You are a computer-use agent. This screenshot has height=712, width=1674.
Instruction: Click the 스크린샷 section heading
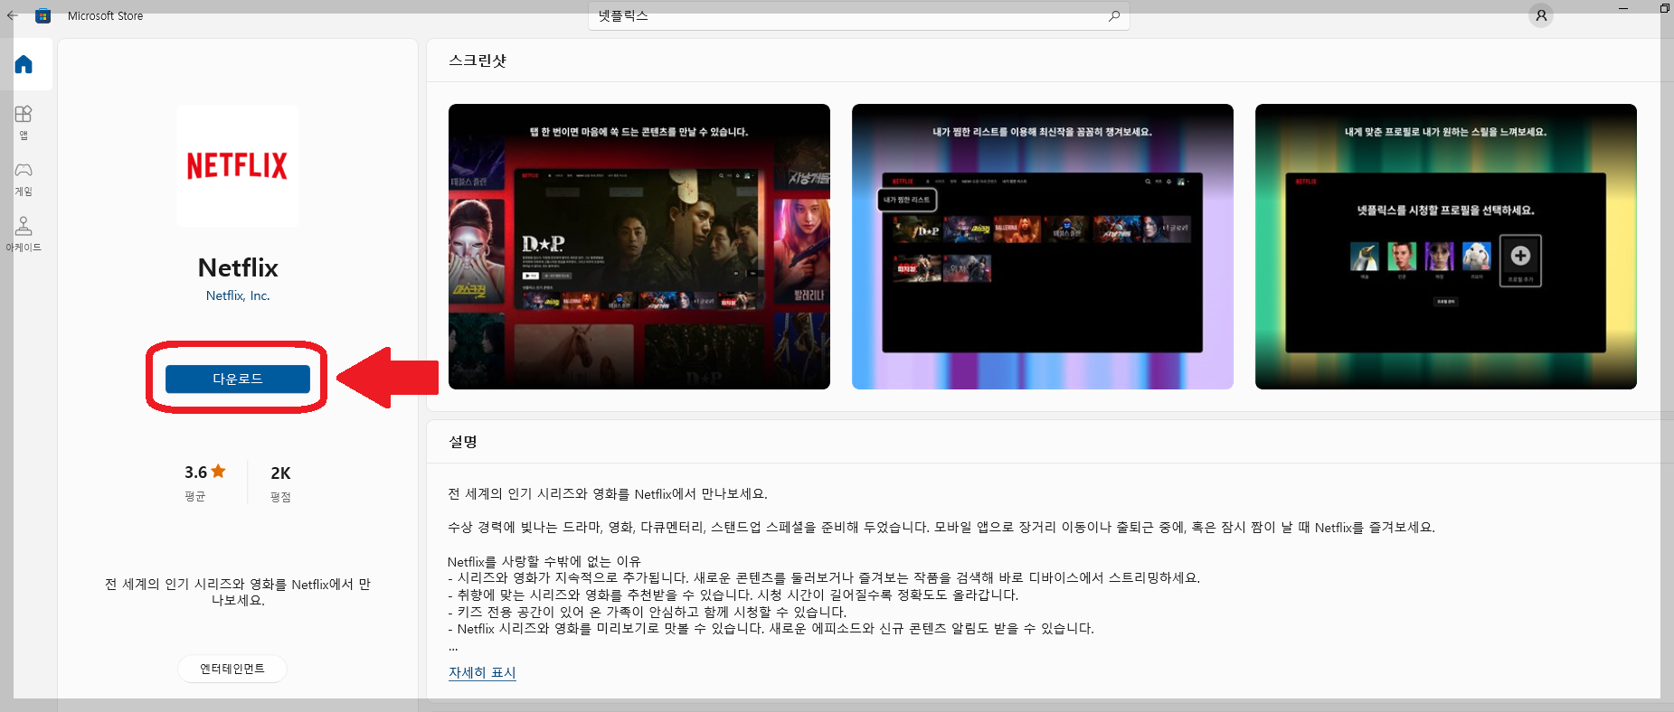pos(478,61)
